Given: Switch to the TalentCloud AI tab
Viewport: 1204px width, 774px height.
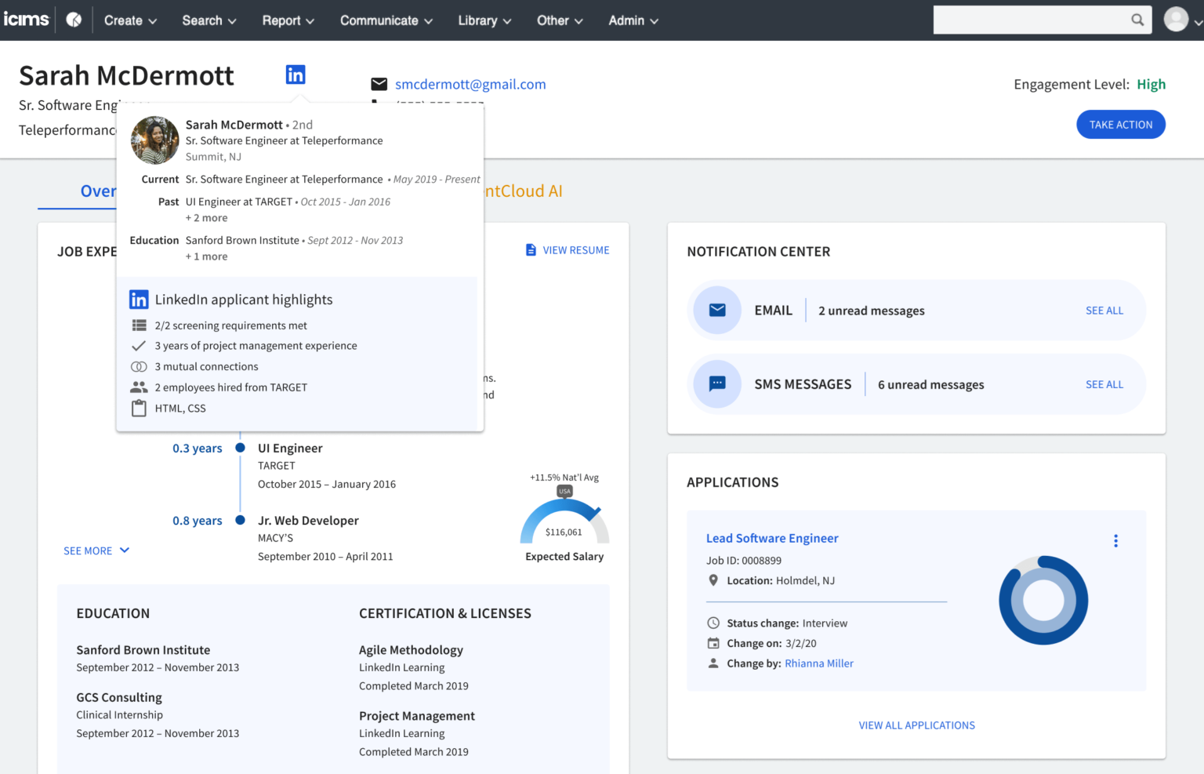Looking at the screenshot, I should click(521, 191).
